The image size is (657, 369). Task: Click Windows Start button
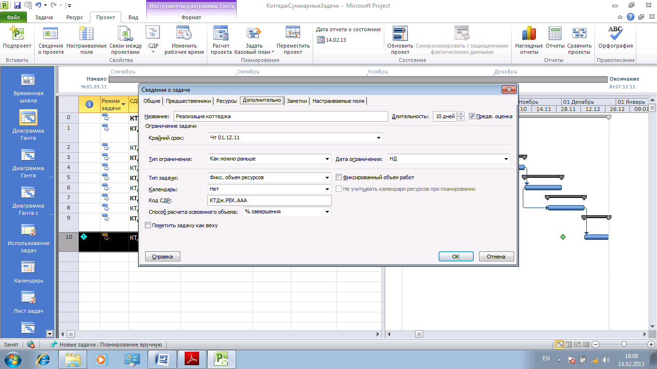point(13,359)
